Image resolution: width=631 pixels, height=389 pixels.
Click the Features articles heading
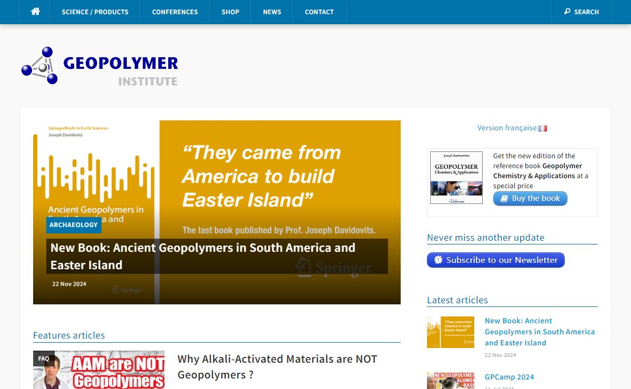[69, 335]
